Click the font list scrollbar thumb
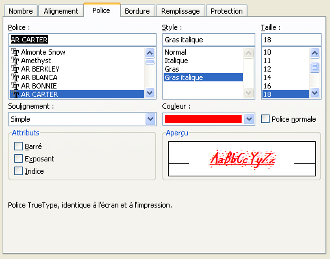 (150, 62)
